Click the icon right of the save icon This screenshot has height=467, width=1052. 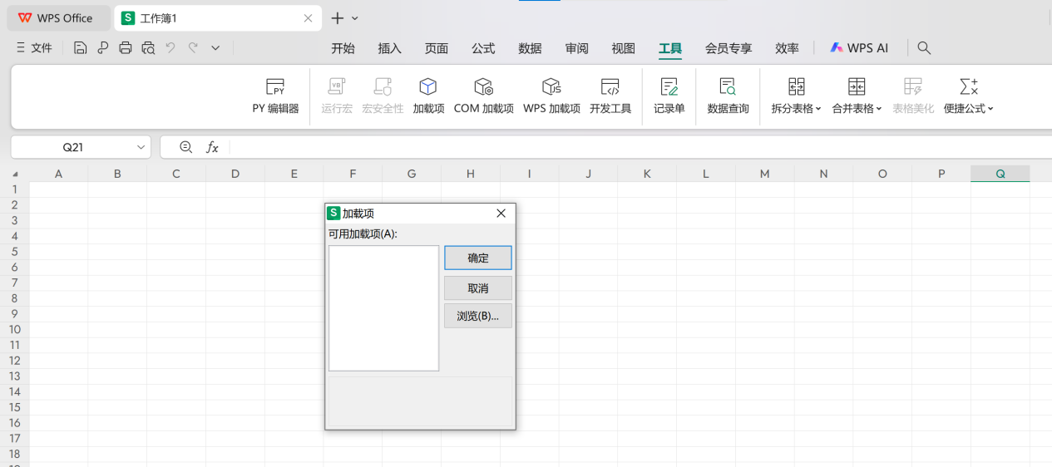coord(103,48)
